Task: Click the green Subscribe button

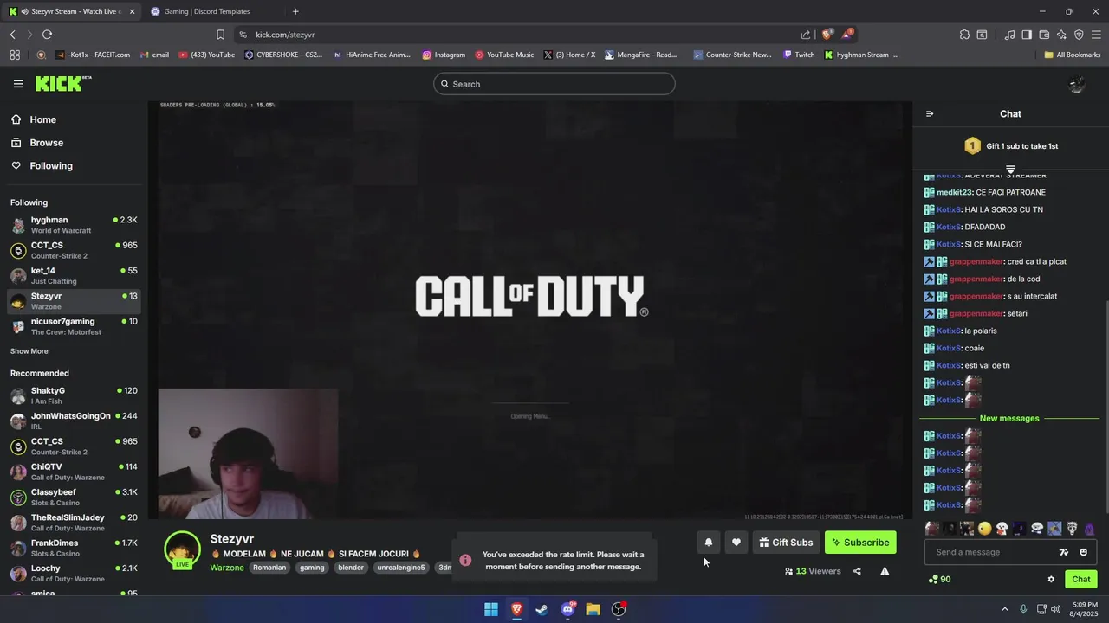Action: (x=860, y=543)
